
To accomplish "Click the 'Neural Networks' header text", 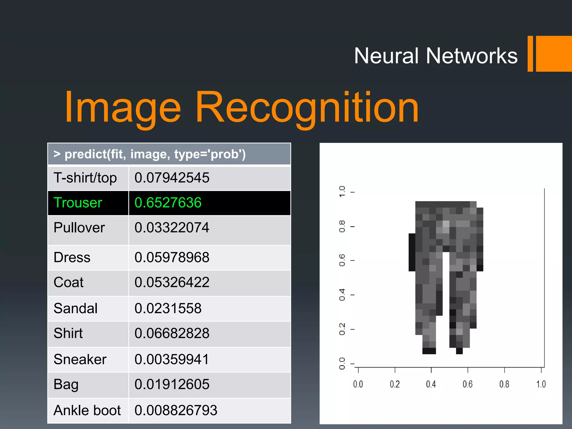I will pos(436,56).
